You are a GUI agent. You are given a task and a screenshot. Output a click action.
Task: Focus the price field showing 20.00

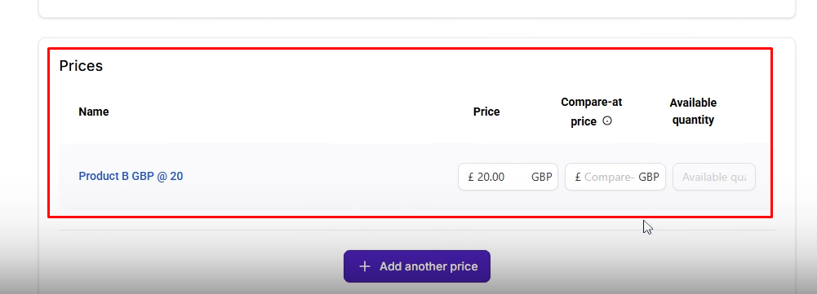pyautogui.click(x=508, y=177)
